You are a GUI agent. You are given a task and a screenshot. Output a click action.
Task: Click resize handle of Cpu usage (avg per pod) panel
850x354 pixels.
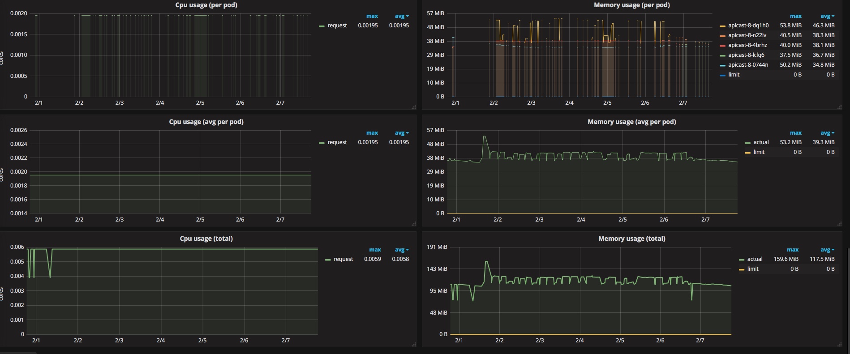tap(414, 224)
